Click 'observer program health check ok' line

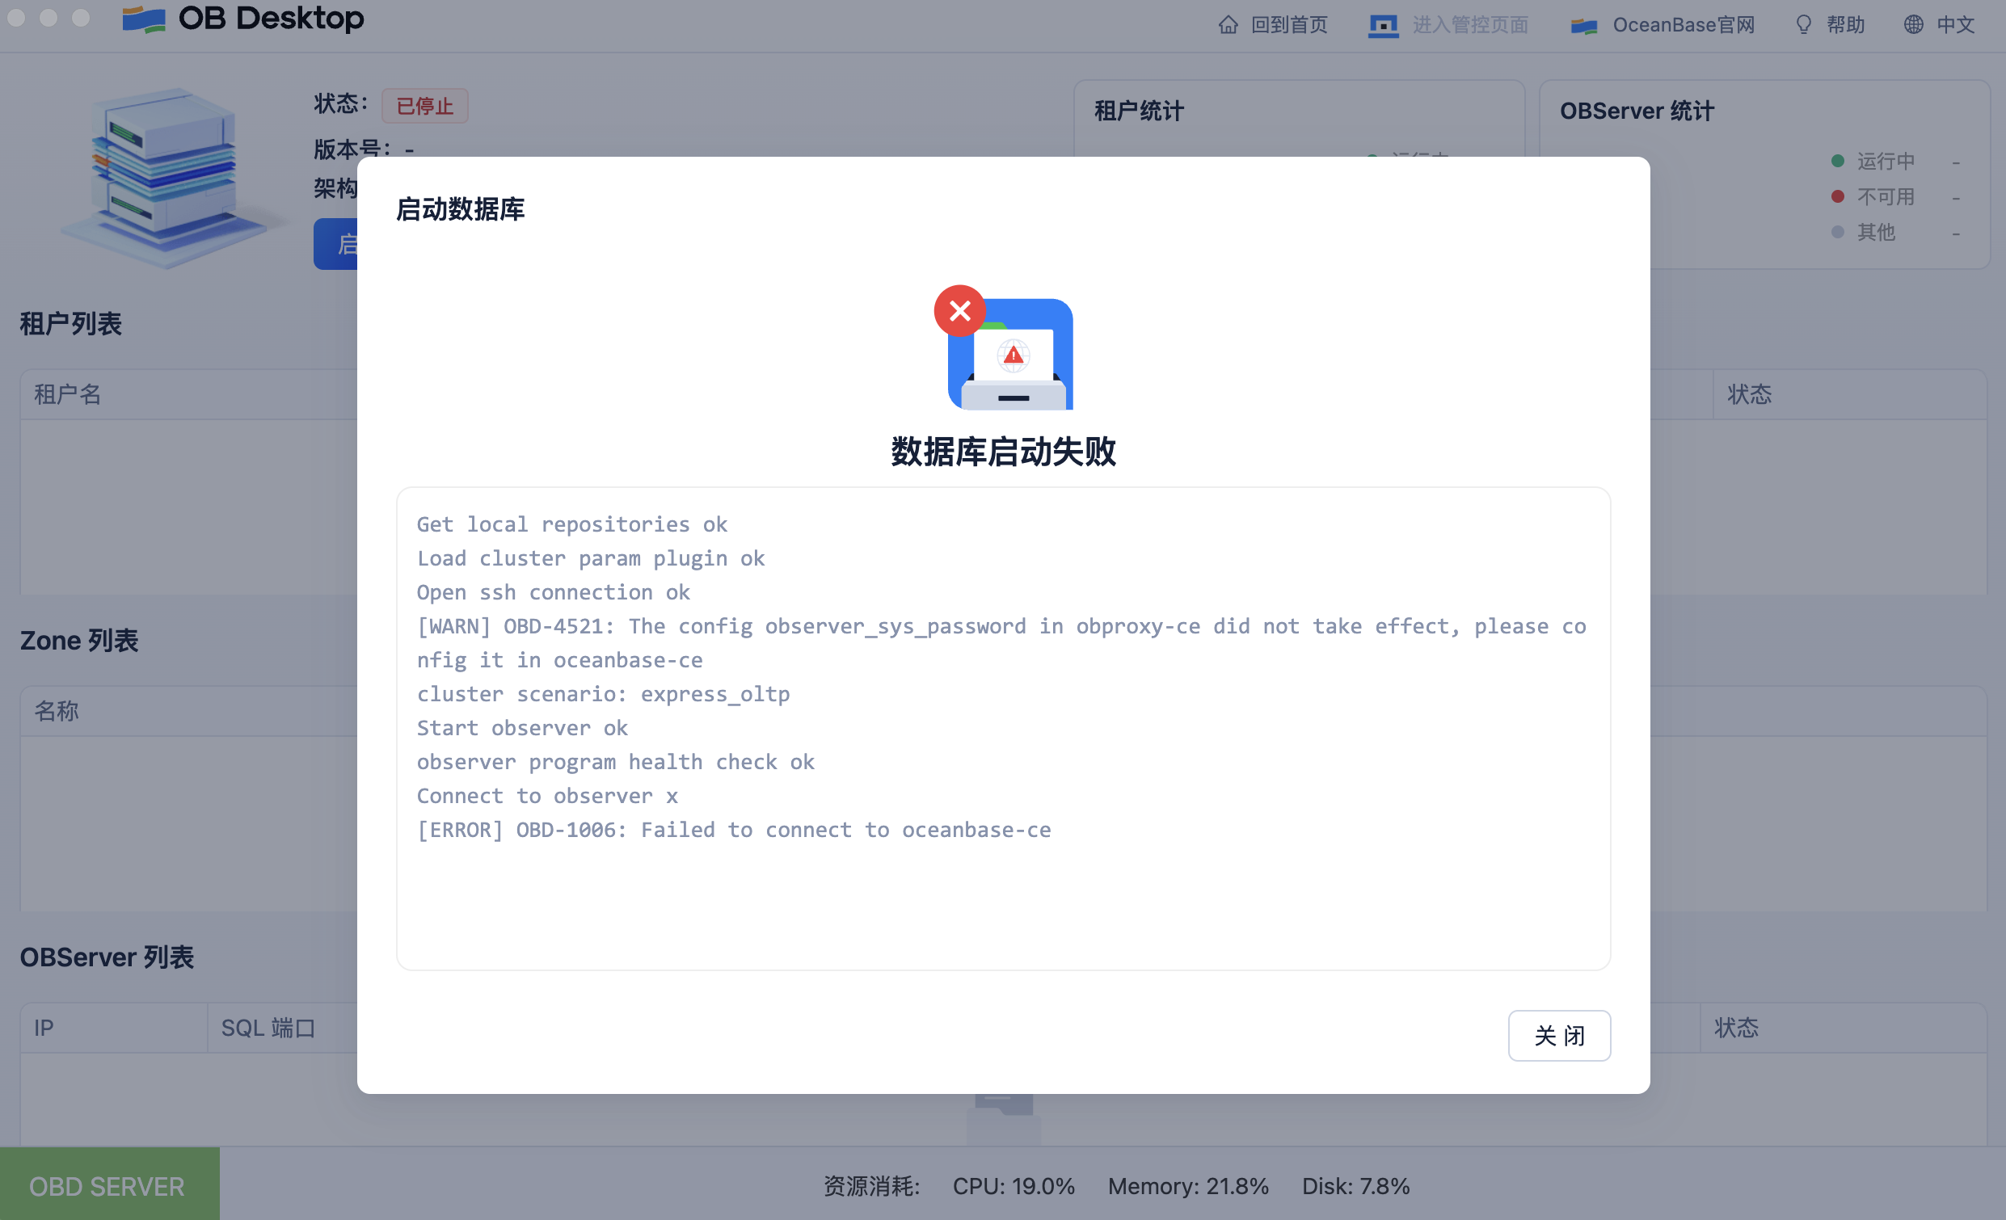tap(616, 761)
